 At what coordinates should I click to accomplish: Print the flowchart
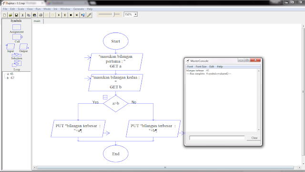[41, 15]
